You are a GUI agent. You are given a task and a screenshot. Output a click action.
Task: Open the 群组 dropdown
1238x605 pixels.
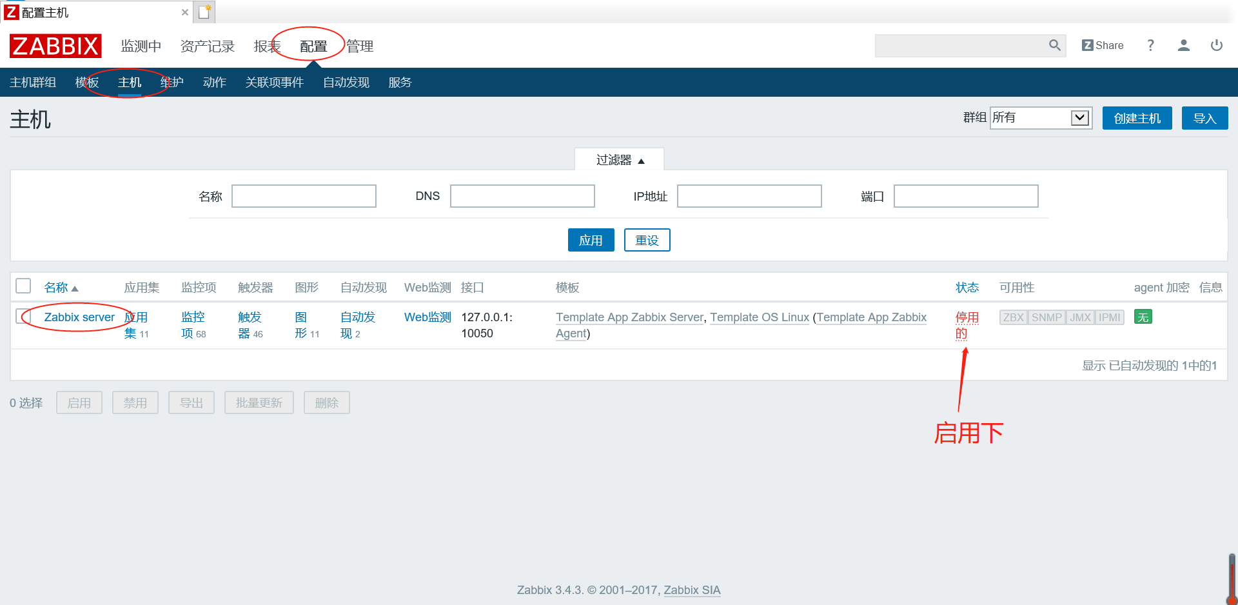1041,117
